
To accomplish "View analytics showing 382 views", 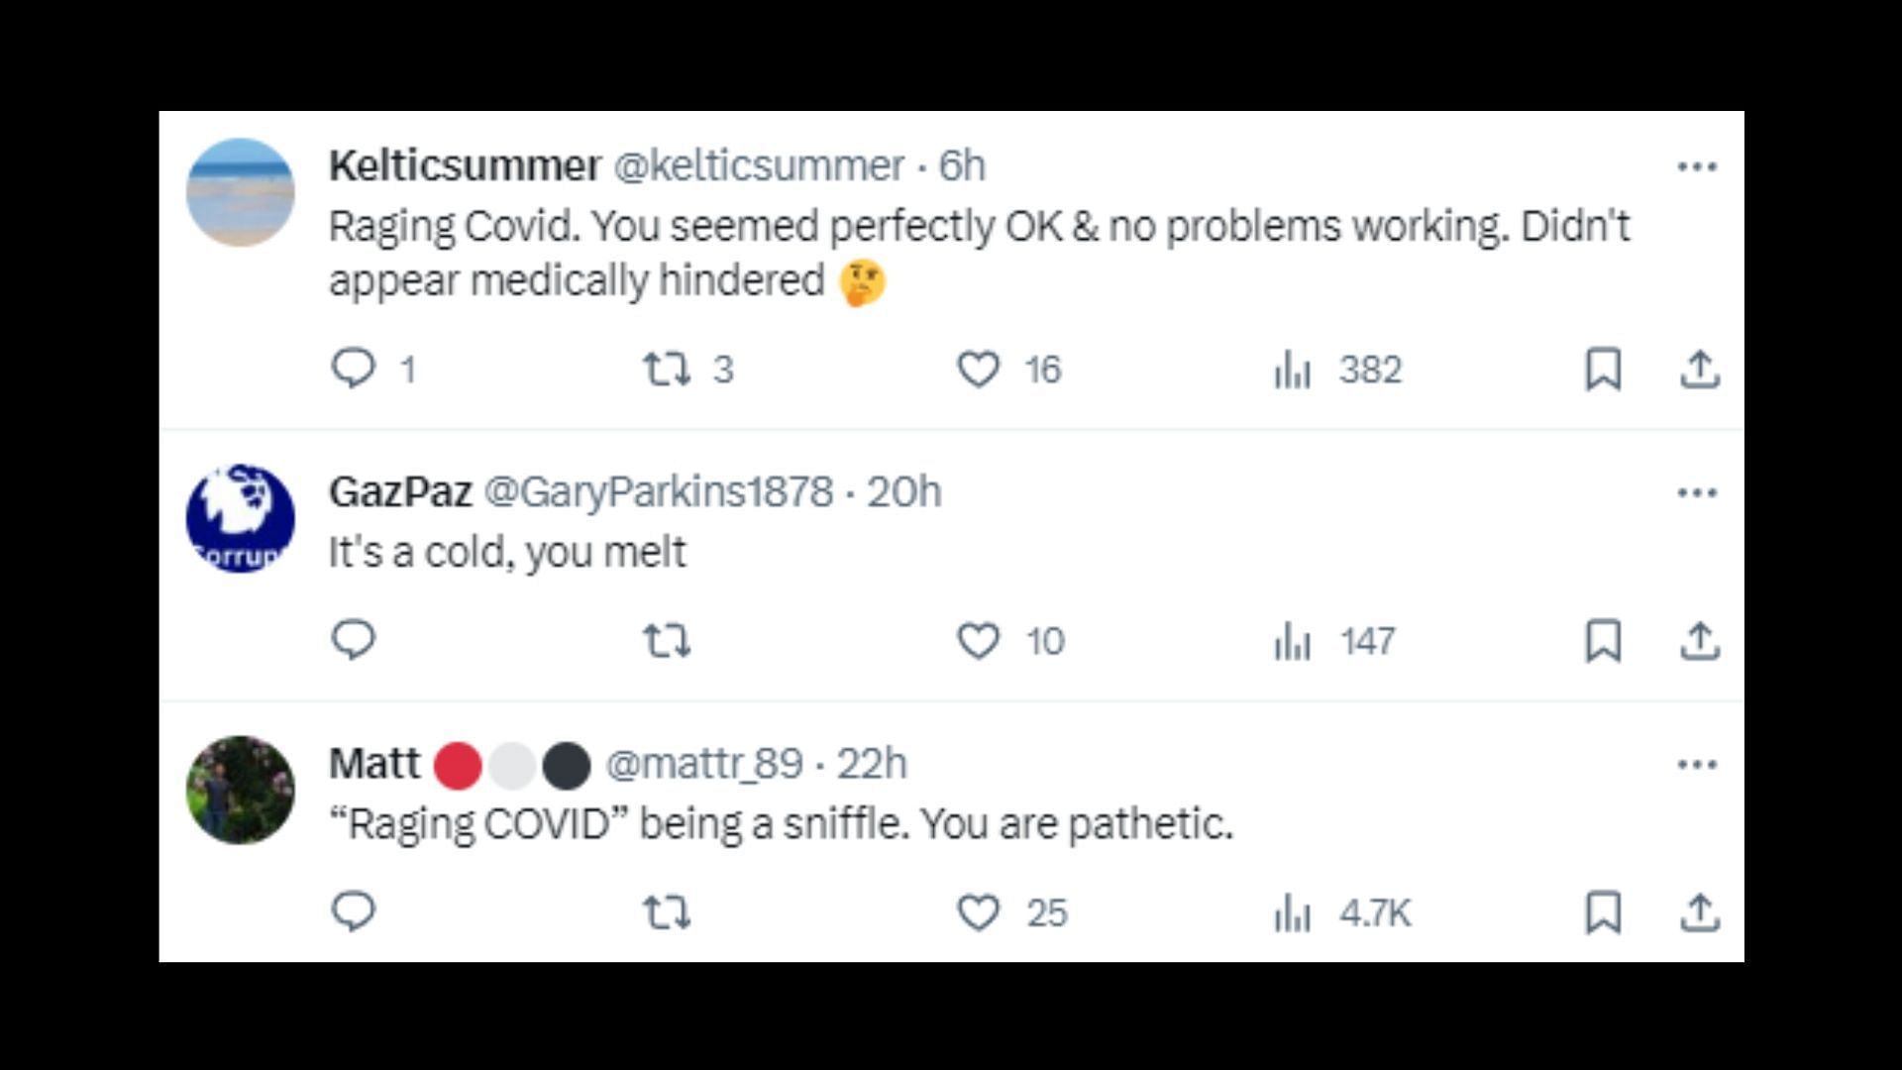I will point(1337,370).
